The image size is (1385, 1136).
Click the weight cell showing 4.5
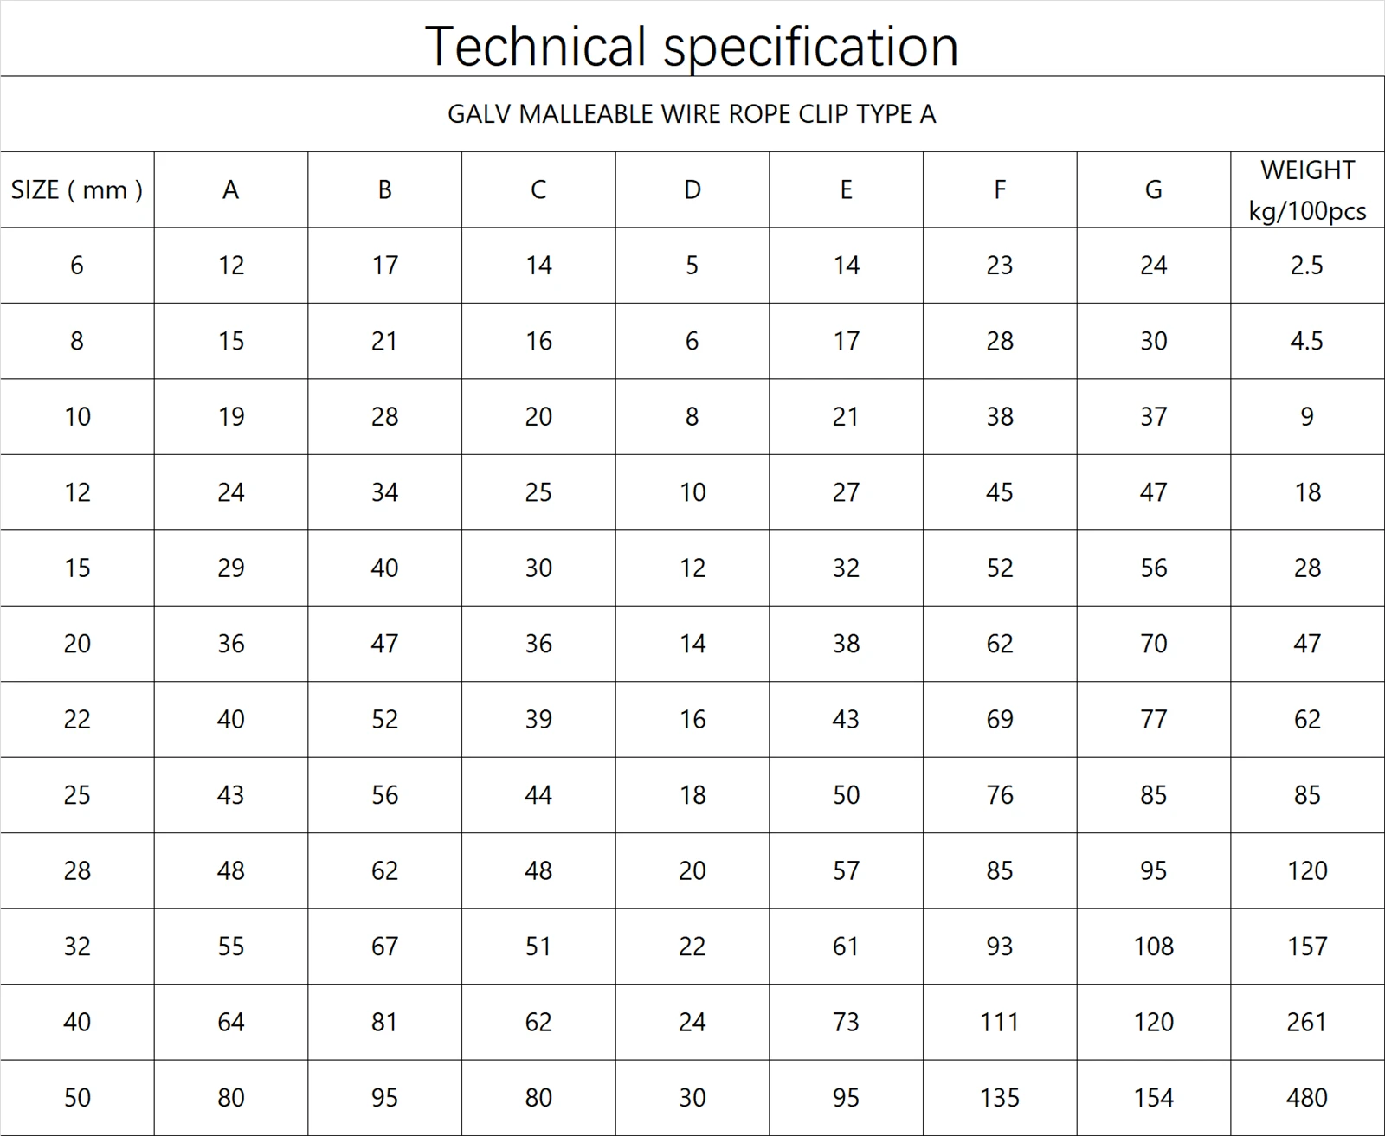point(1307,341)
